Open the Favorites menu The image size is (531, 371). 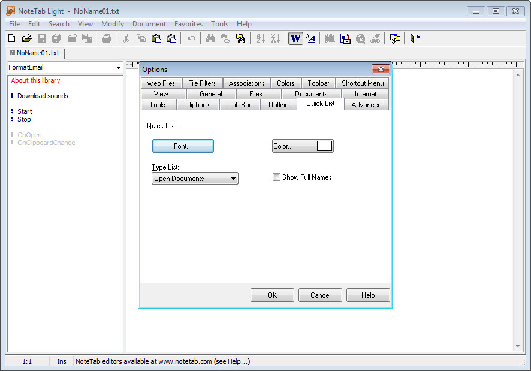pyautogui.click(x=188, y=24)
